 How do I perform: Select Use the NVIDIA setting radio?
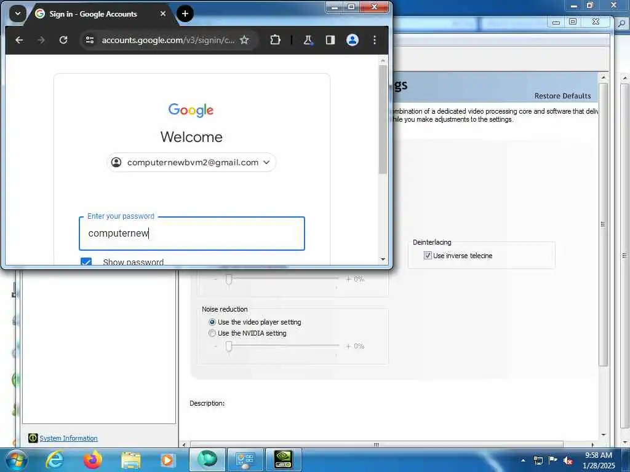[x=212, y=333]
